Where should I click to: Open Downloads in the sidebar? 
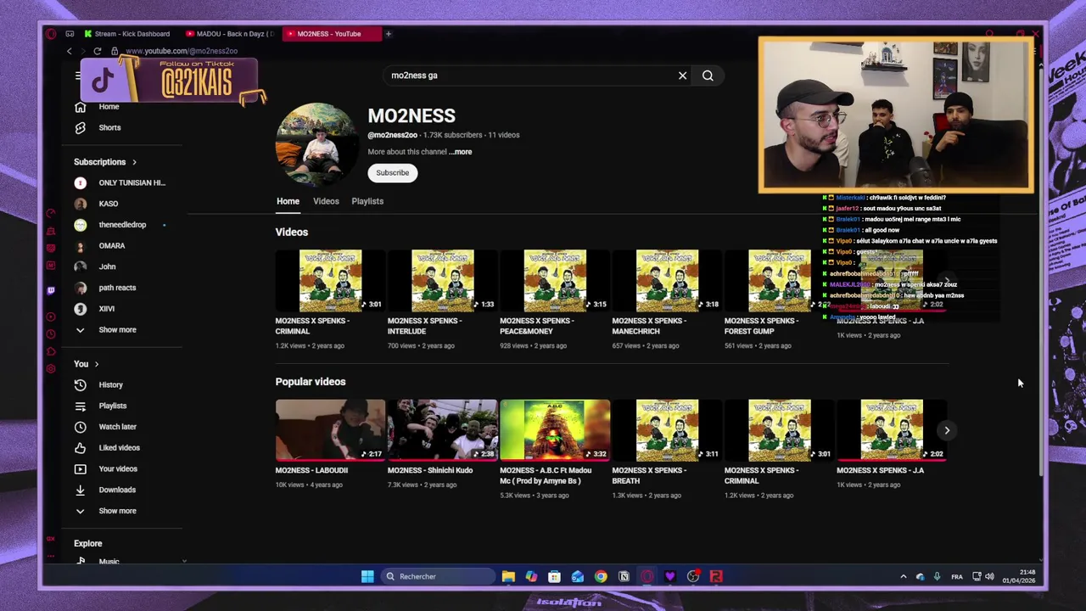(x=105, y=490)
